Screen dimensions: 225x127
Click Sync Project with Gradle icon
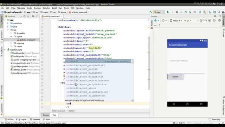coord(200,12)
